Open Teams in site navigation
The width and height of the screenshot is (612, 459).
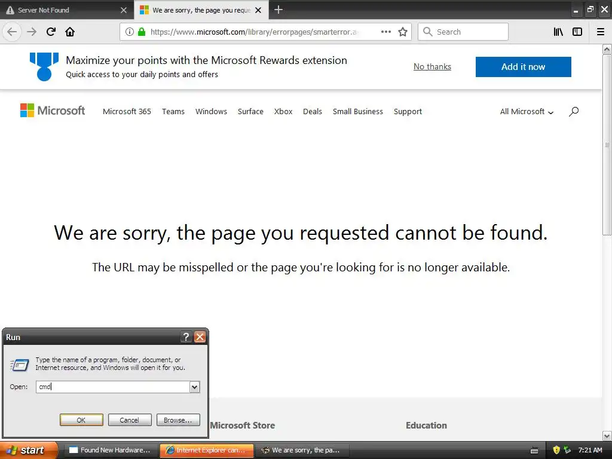click(x=173, y=112)
